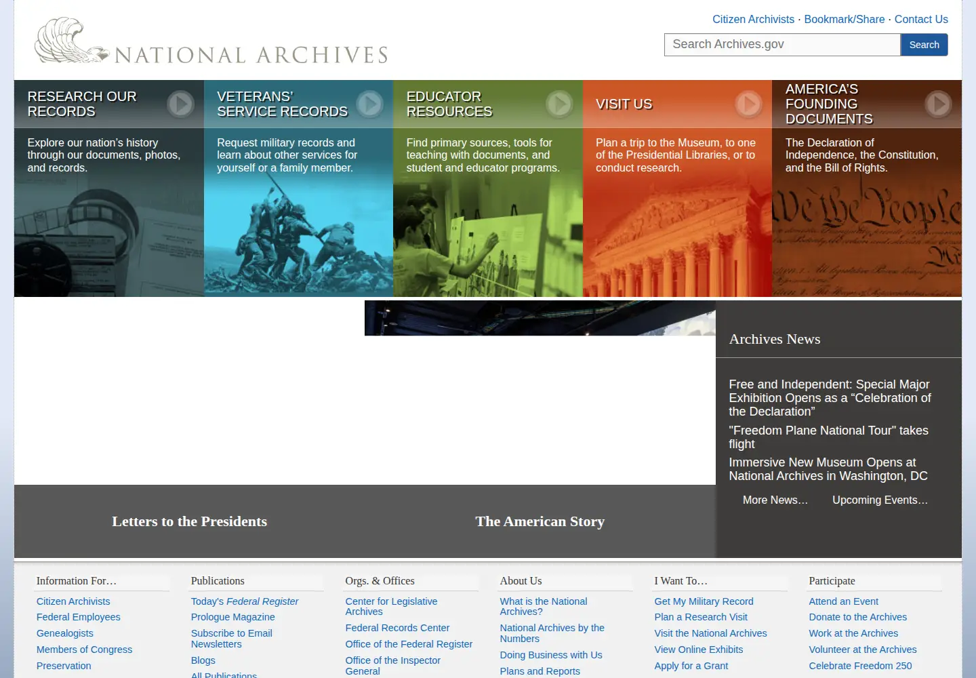The image size is (976, 678).
Task: Open the Contact Us link
Action: coord(921,19)
